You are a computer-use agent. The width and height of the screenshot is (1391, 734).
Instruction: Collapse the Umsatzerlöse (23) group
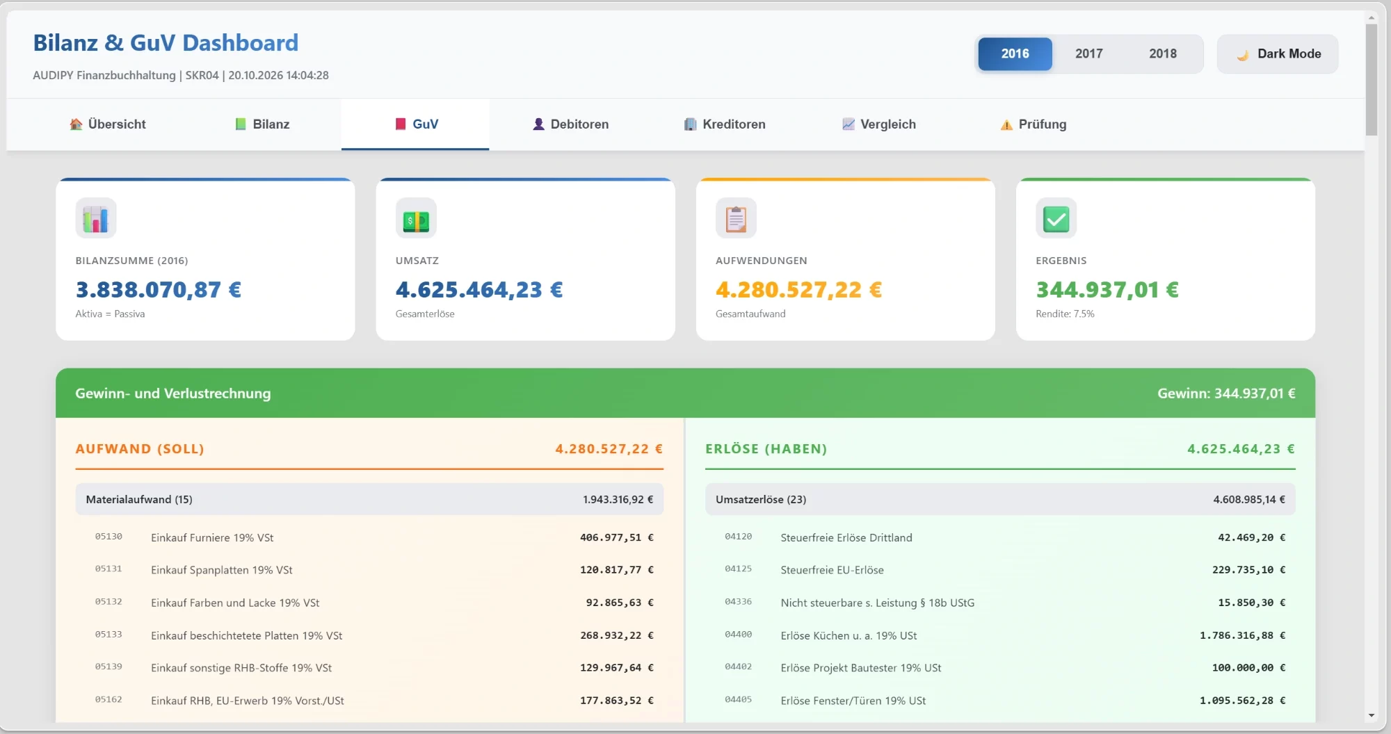pyautogui.click(x=1000, y=499)
